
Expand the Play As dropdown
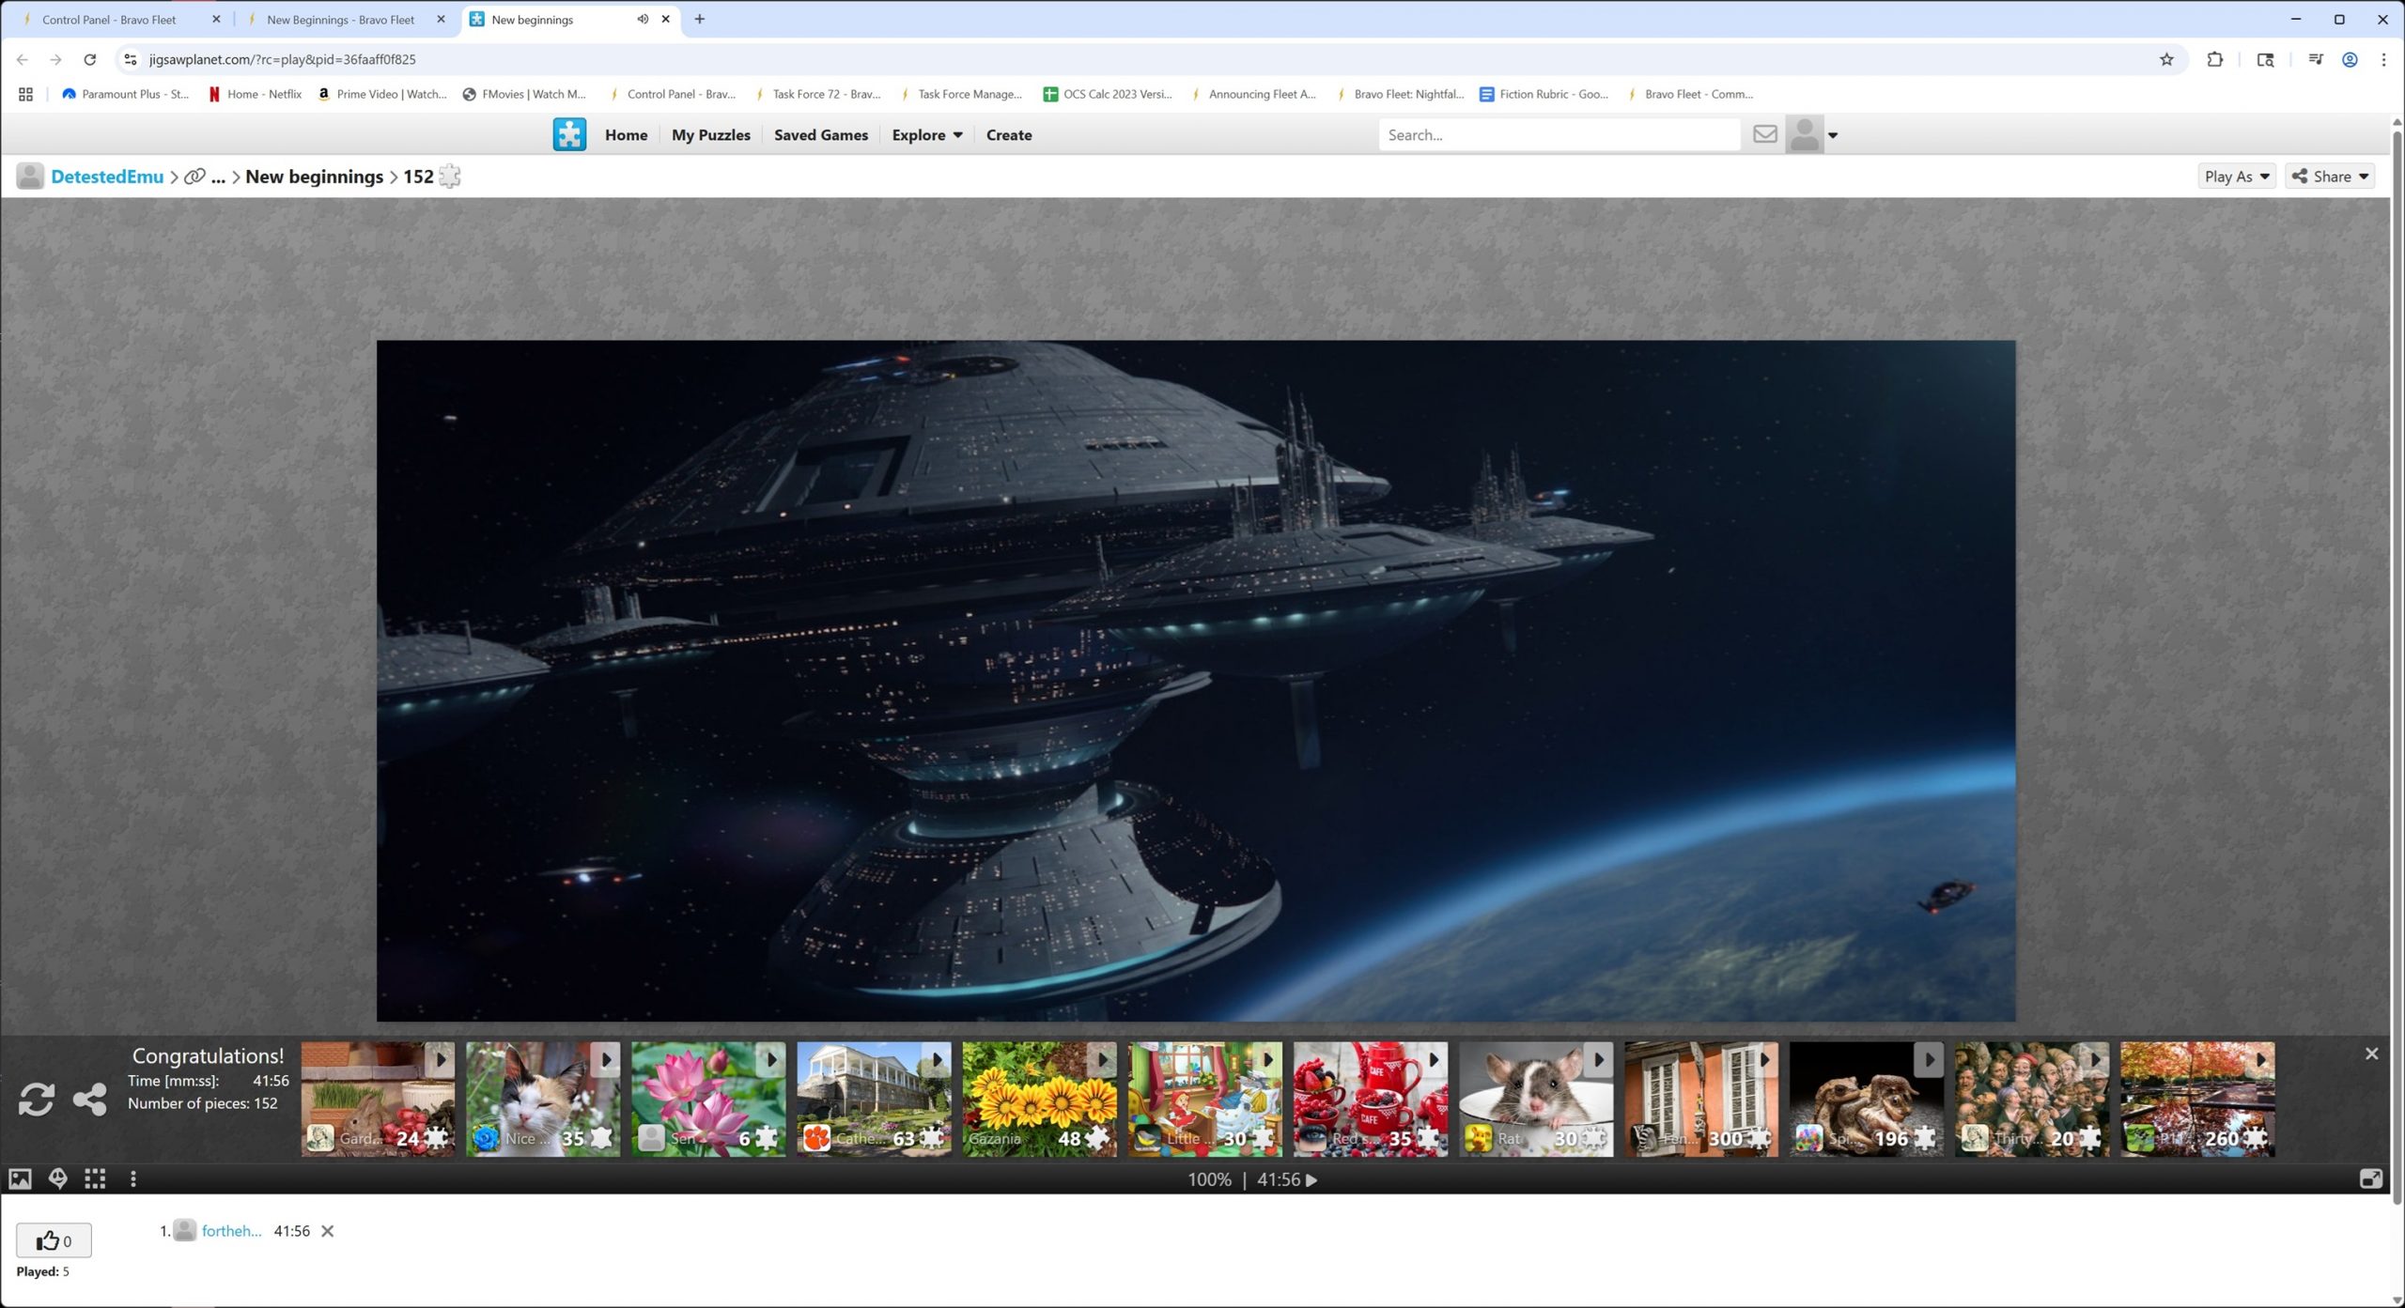[x=2236, y=176]
